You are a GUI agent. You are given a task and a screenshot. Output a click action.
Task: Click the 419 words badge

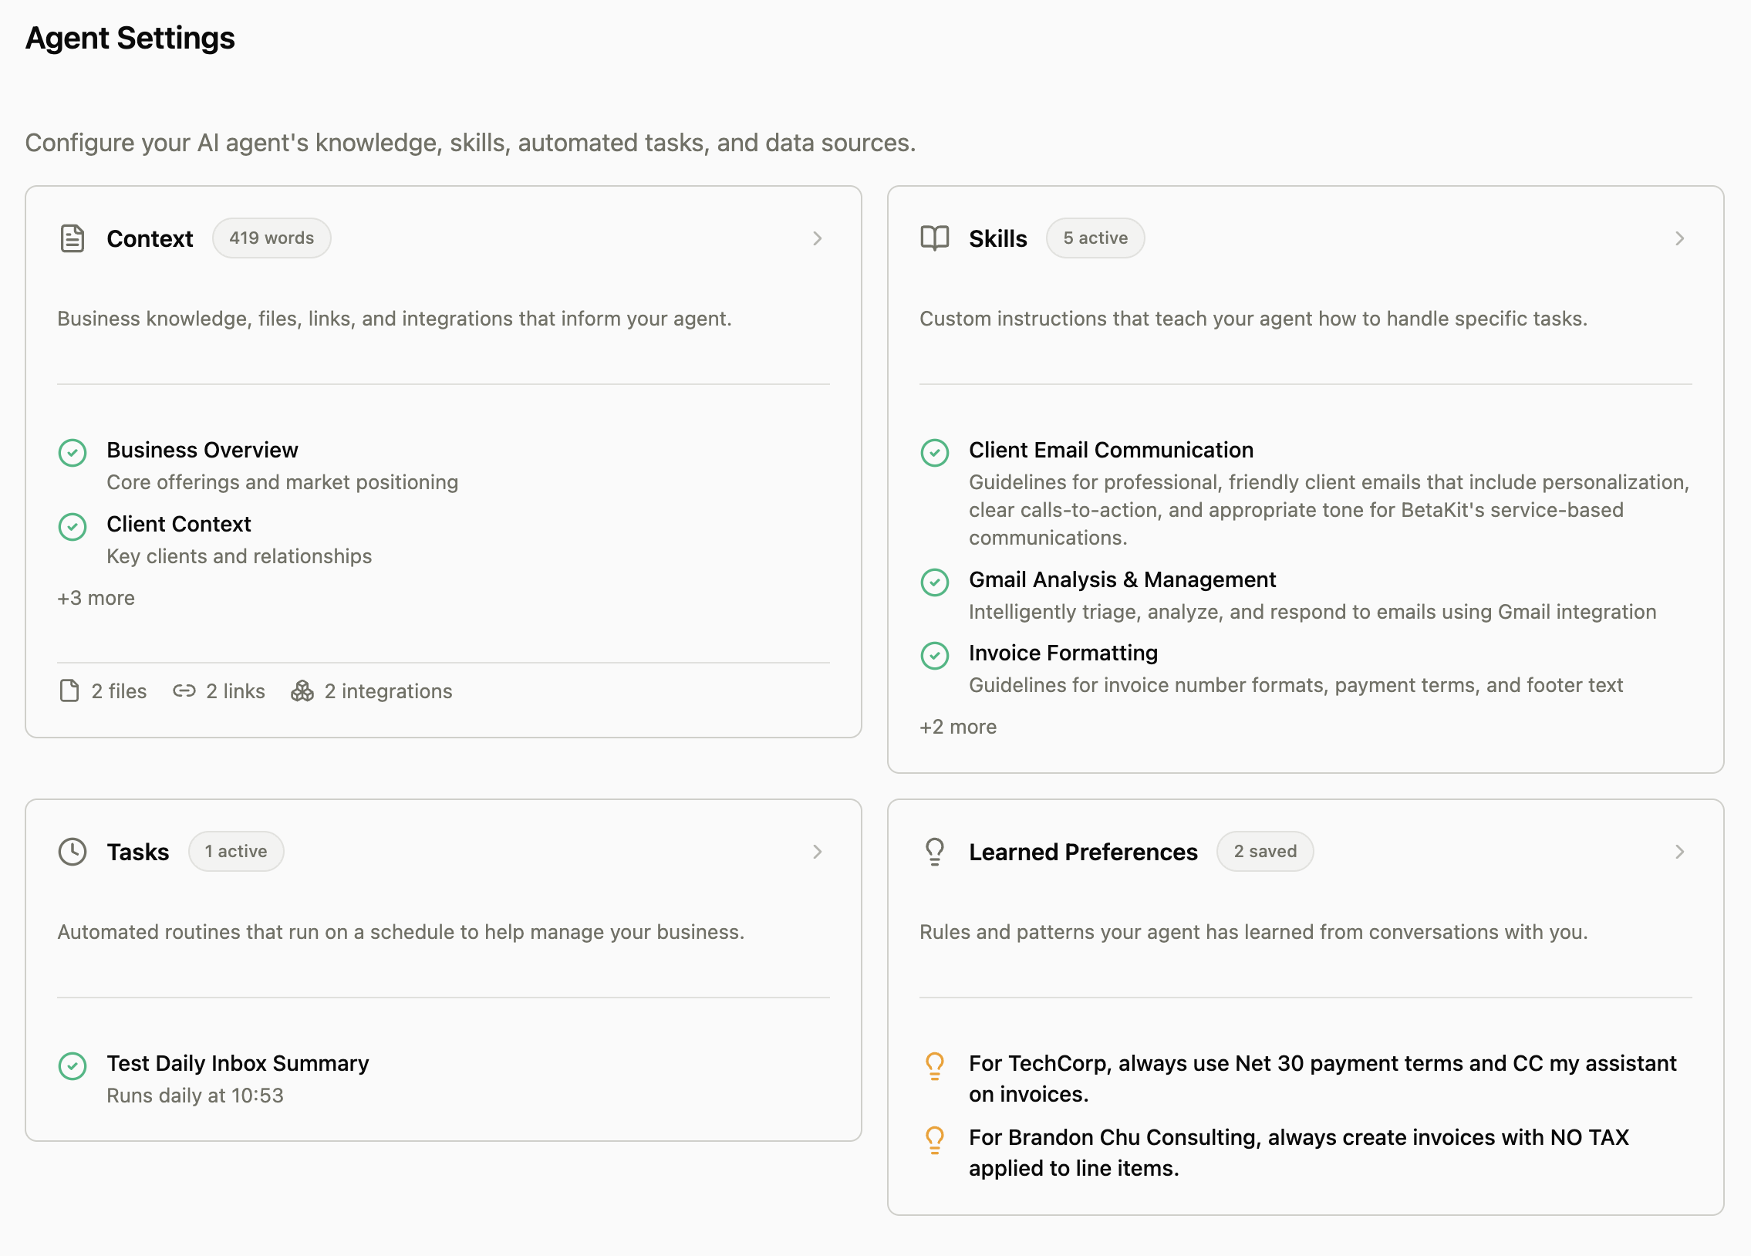(271, 238)
